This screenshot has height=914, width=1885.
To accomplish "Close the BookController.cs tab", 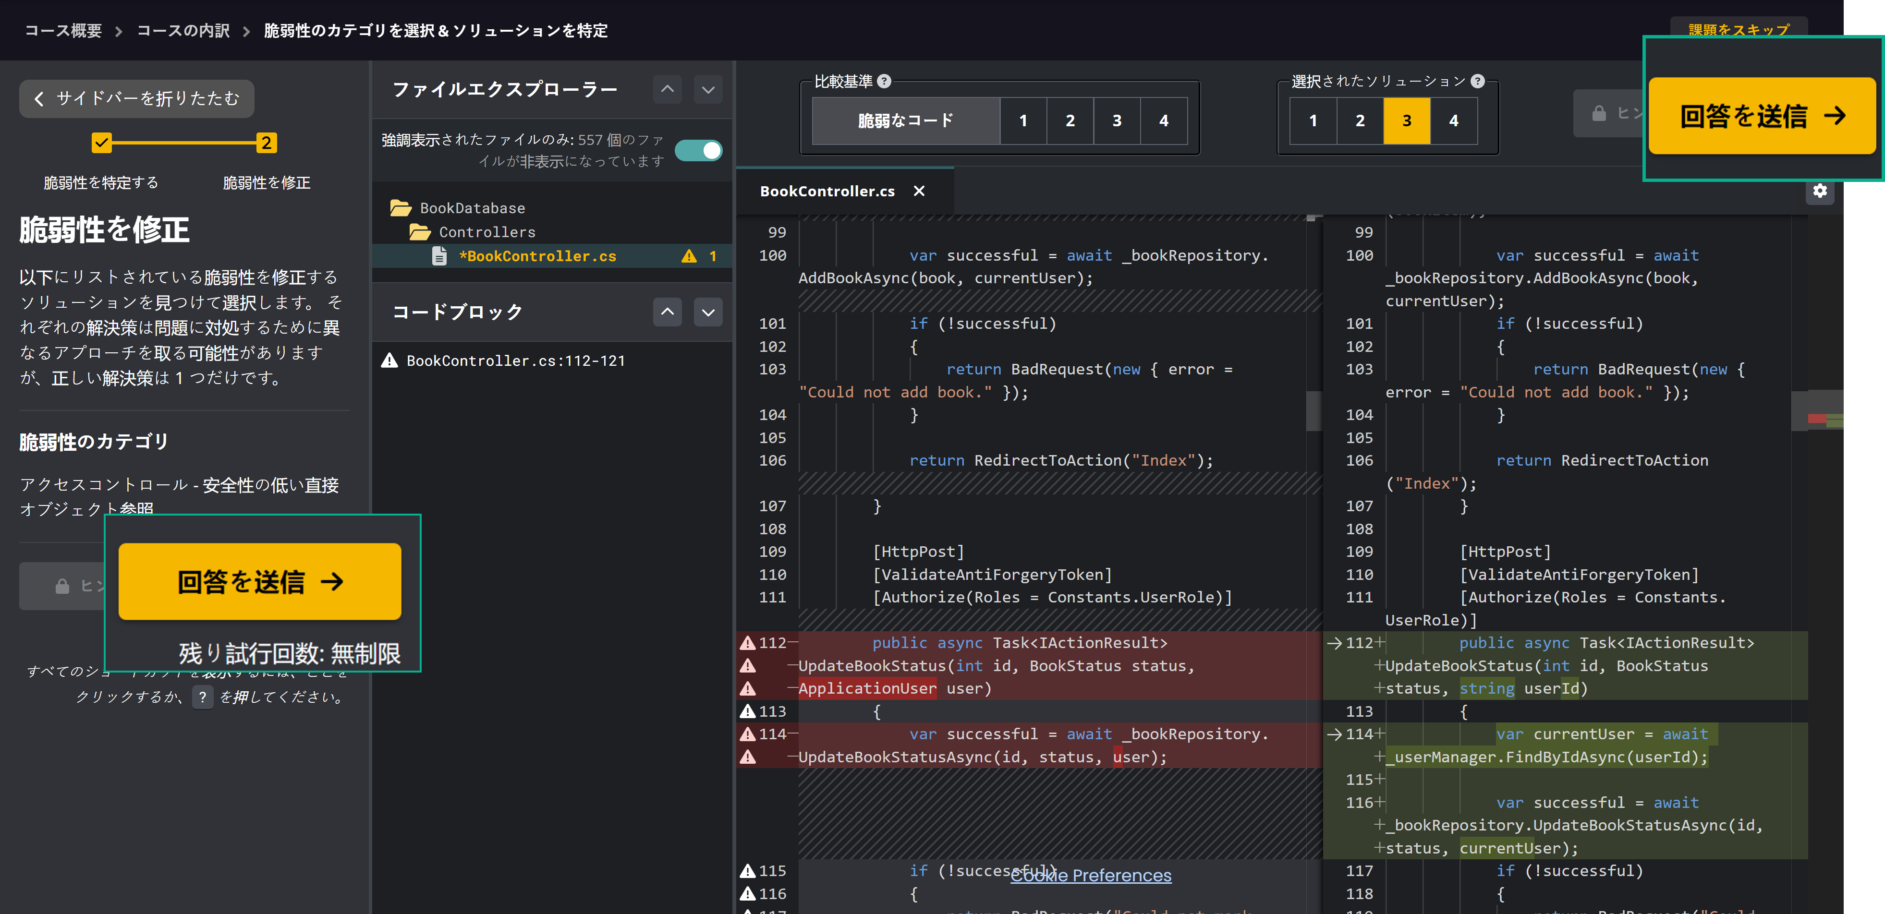I will [x=919, y=191].
